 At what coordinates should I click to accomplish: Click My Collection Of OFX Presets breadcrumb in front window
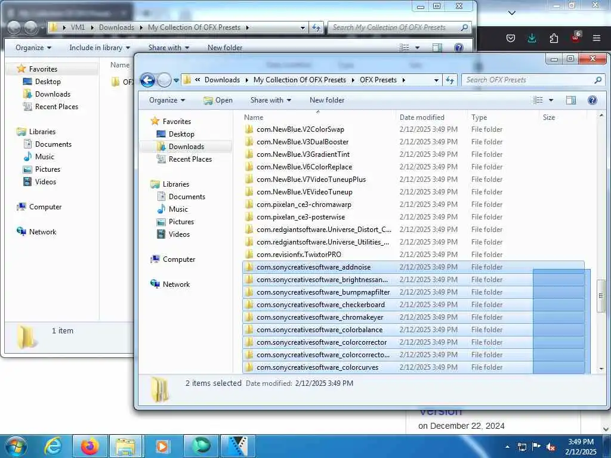pyautogui.click(x=300, y=80)
